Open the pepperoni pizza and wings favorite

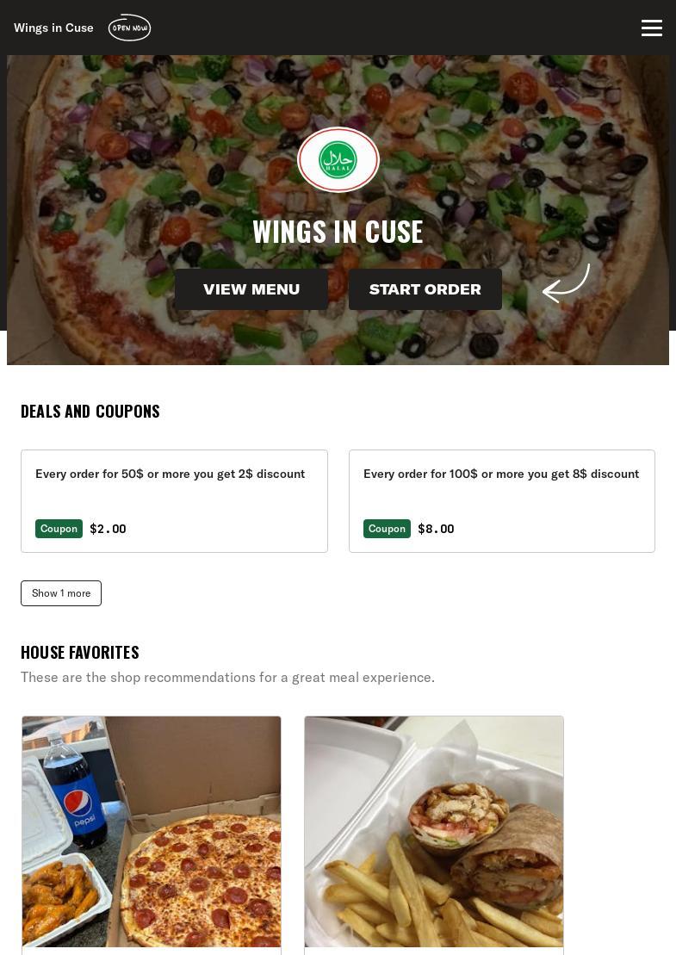pyautogui.click(x=152, y=831)
